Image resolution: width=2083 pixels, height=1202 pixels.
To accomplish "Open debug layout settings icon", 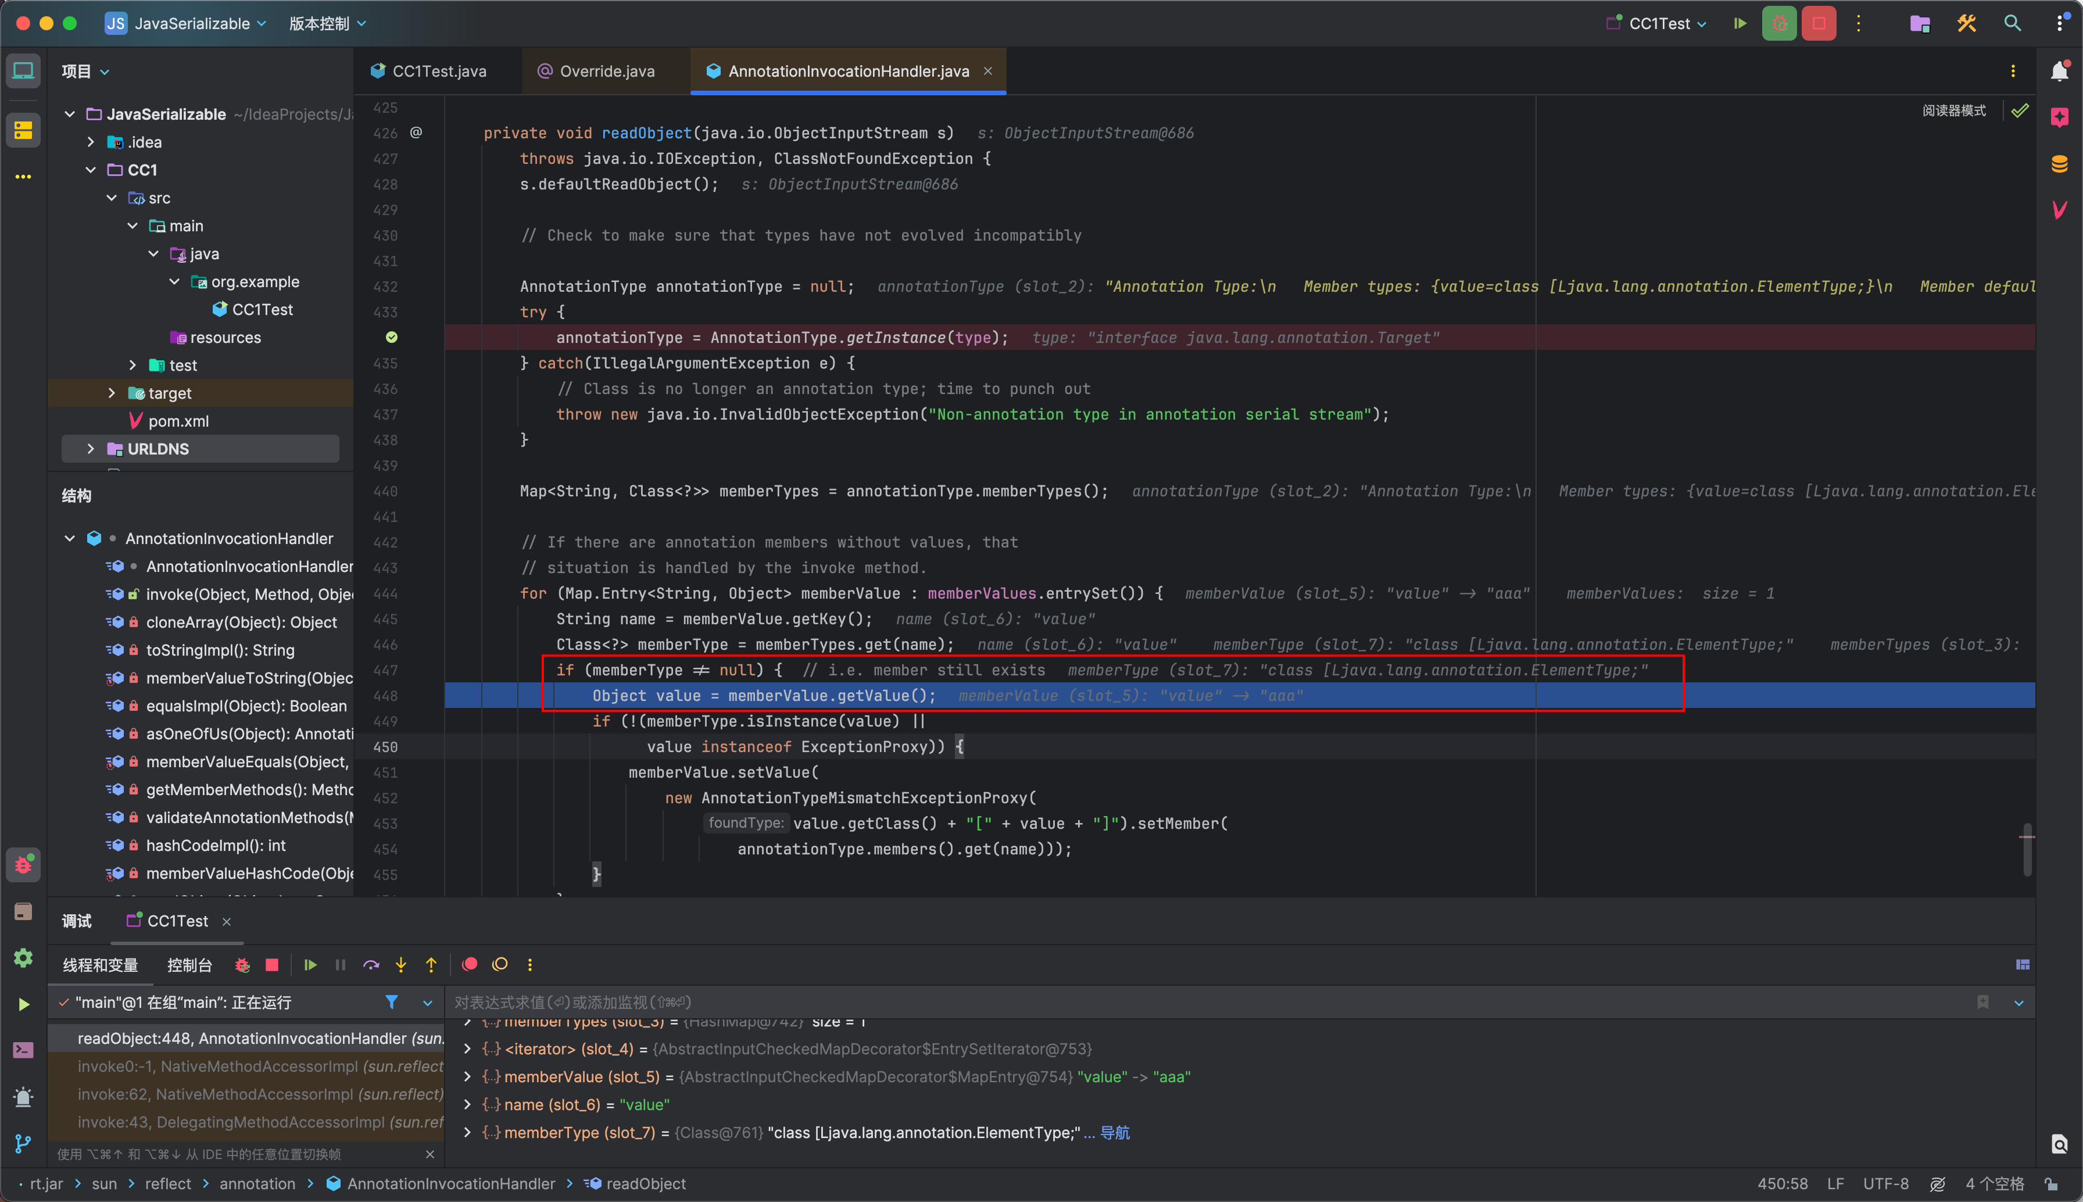I will [x=2023, y=964].
